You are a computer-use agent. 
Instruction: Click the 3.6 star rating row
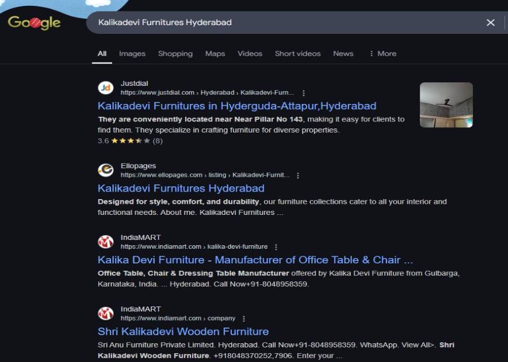point(130,141)
